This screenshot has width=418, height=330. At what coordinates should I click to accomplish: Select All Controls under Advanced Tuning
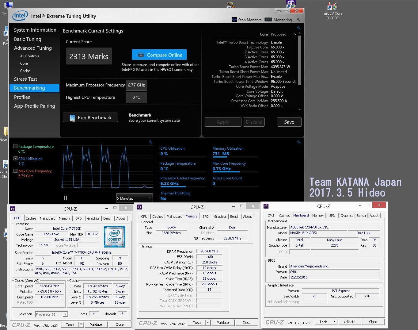(x=30, y=56)
